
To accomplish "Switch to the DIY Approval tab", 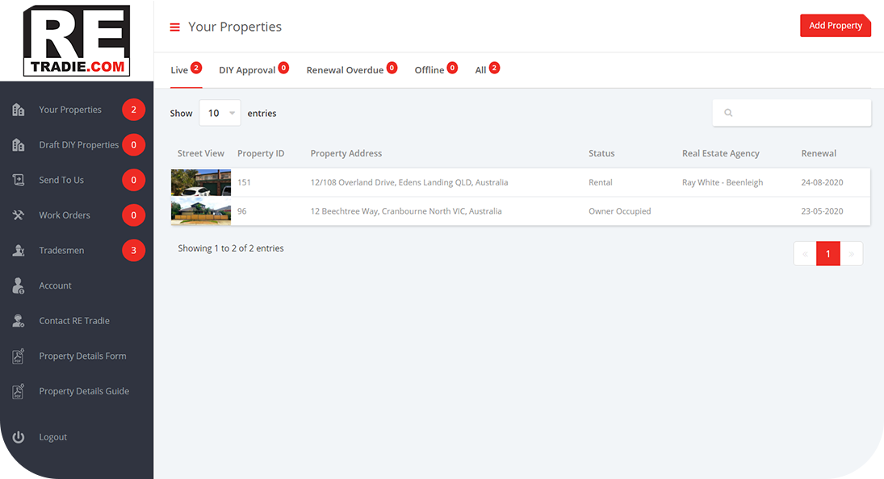I will [247, 70].
